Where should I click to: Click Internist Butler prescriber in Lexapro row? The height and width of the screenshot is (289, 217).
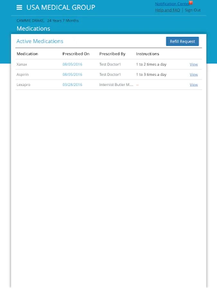tap(116, 84)
